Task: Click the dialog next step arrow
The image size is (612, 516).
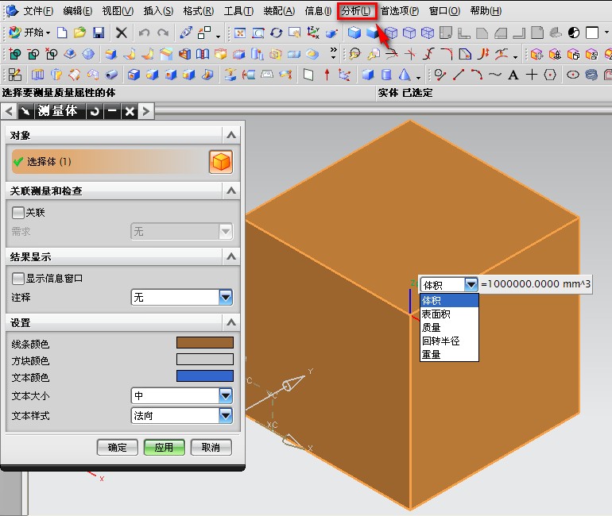Action: click(146, 111)
